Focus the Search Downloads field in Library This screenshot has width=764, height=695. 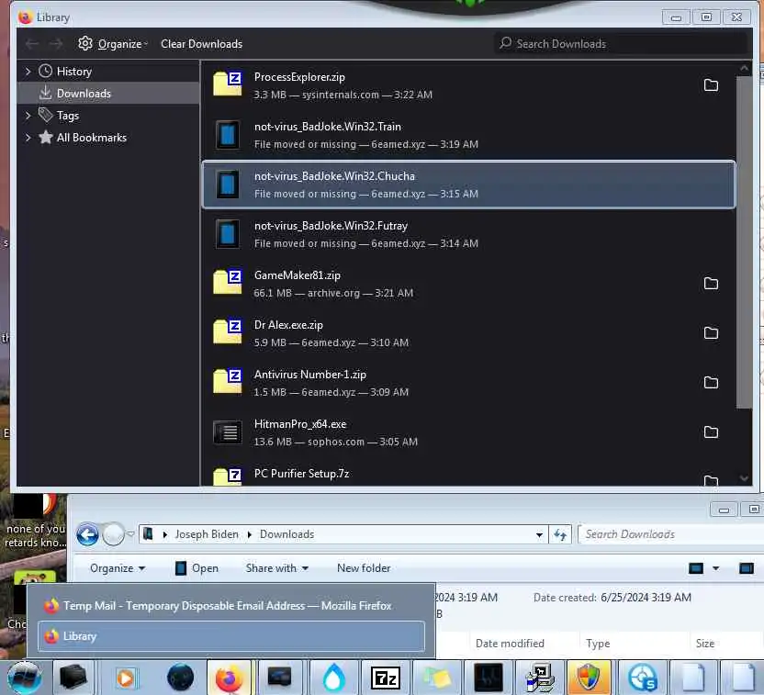tap(620, 44)
